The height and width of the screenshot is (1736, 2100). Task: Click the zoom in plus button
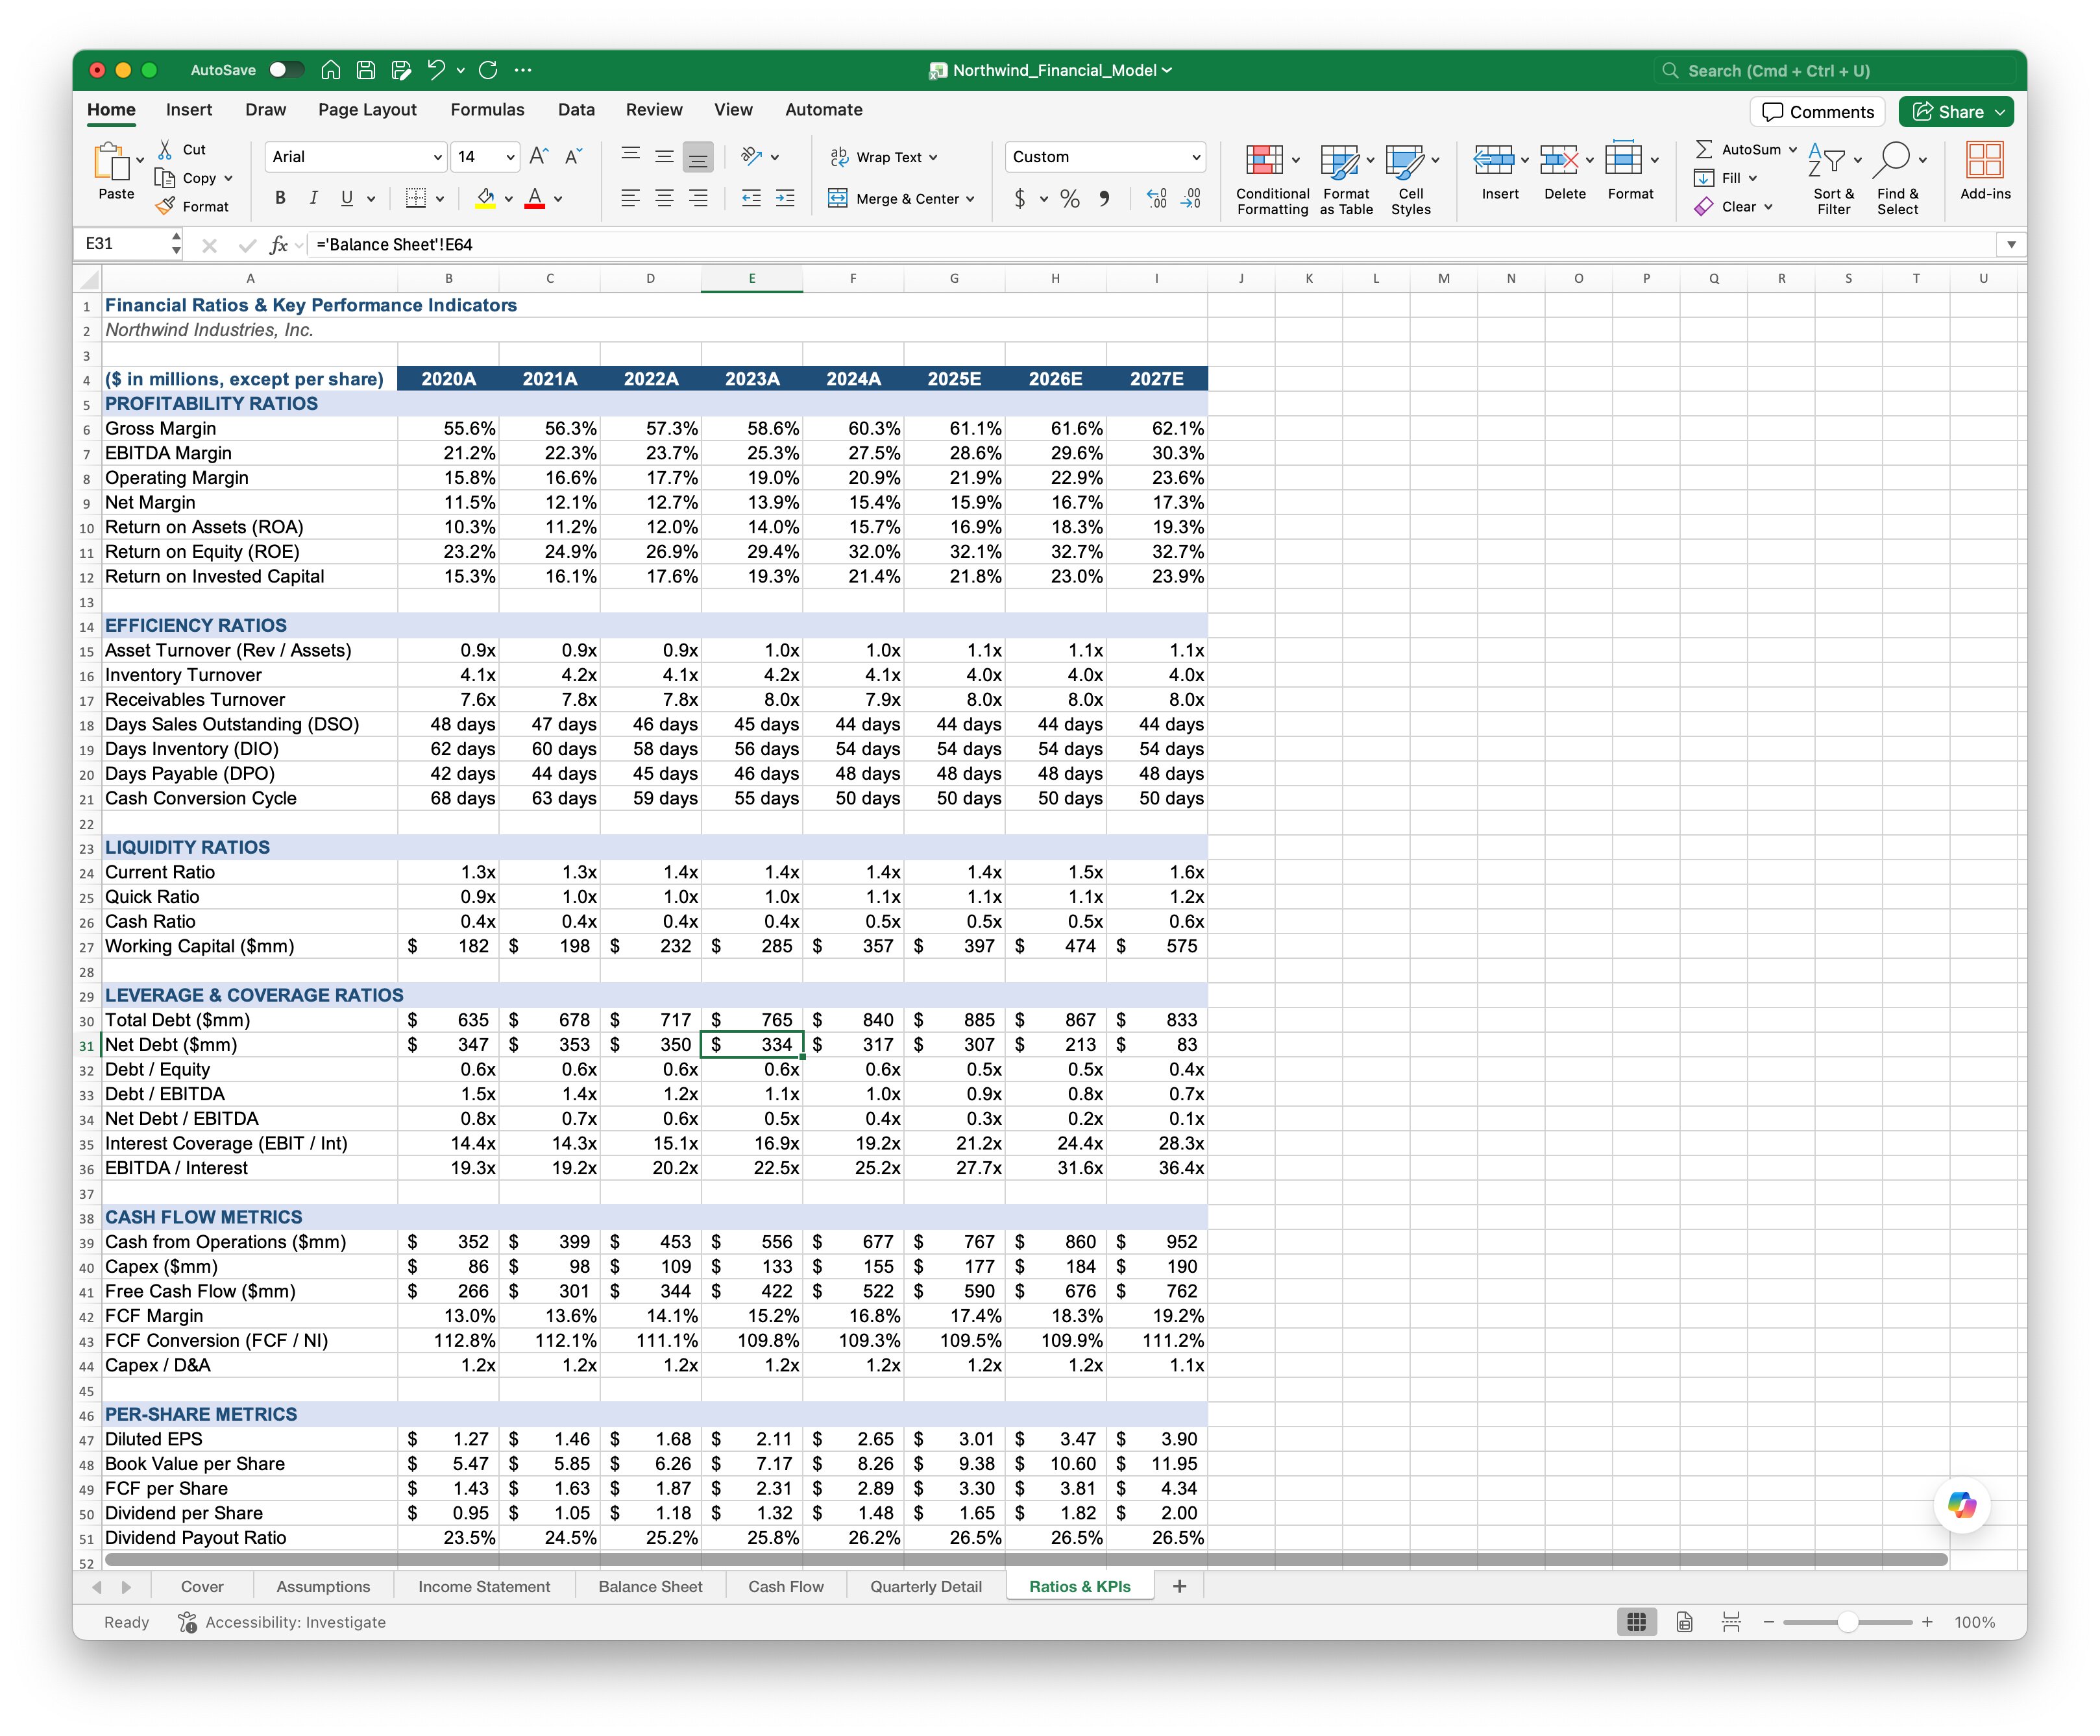point(1927,1622)
